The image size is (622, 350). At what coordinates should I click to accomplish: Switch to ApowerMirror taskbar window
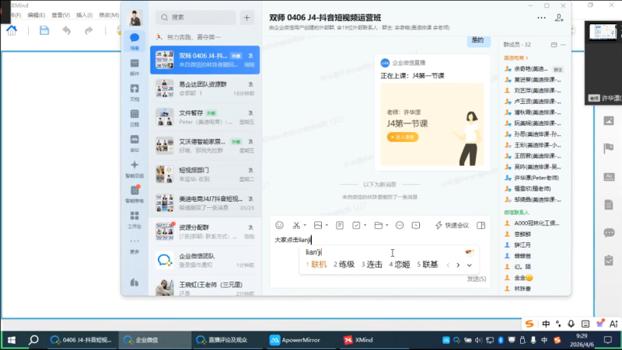click(300, 340)
